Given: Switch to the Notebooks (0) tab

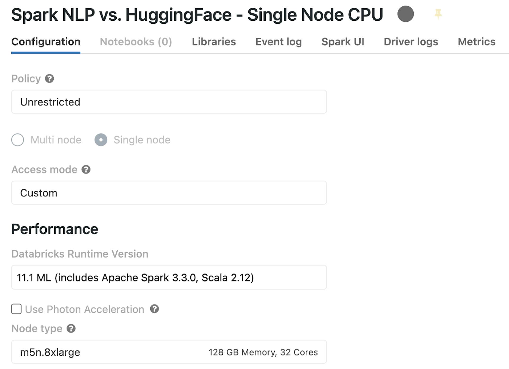Looking at the screenshot, I should pos(136,42).
